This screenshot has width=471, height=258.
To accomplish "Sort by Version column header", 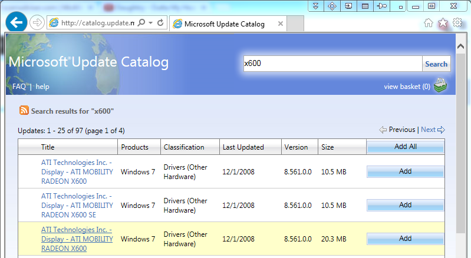I will (x=296, y=147).
